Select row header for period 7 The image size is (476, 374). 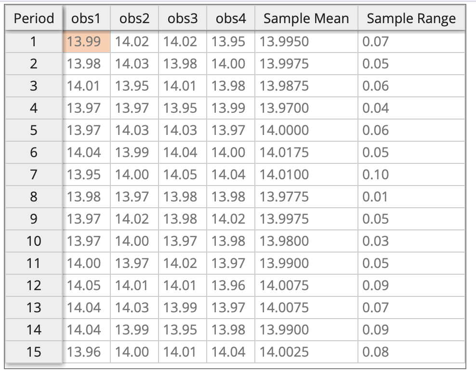(34, 174)
